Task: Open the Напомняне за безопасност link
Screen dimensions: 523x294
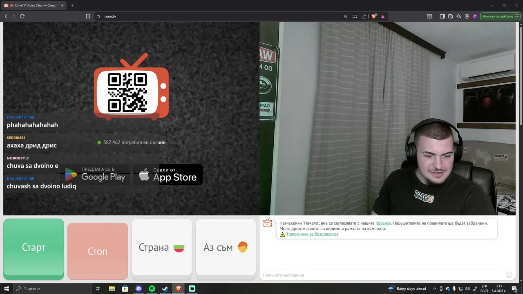Action: pos(313,234)
